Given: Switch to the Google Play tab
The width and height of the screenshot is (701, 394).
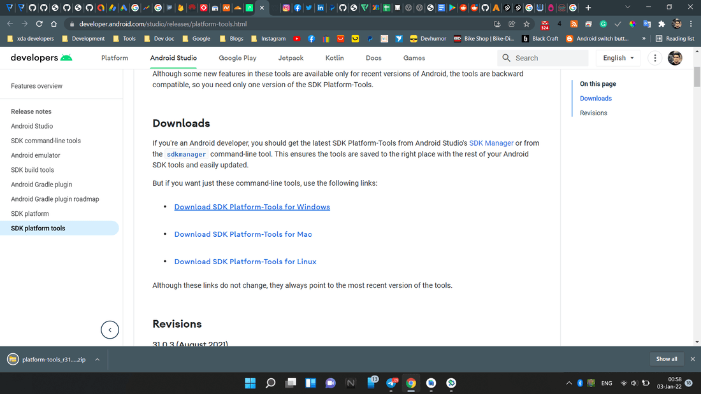Looking at the screenshot, I should (238, 58).
